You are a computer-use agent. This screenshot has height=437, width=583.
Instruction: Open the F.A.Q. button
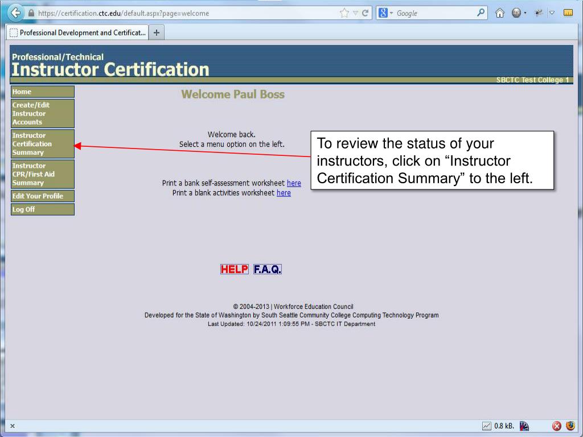point(267,269)
